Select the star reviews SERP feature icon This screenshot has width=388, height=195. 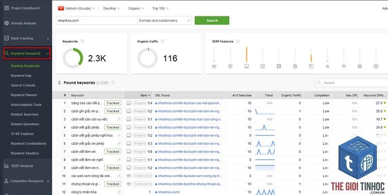click(x=327, y=66)
